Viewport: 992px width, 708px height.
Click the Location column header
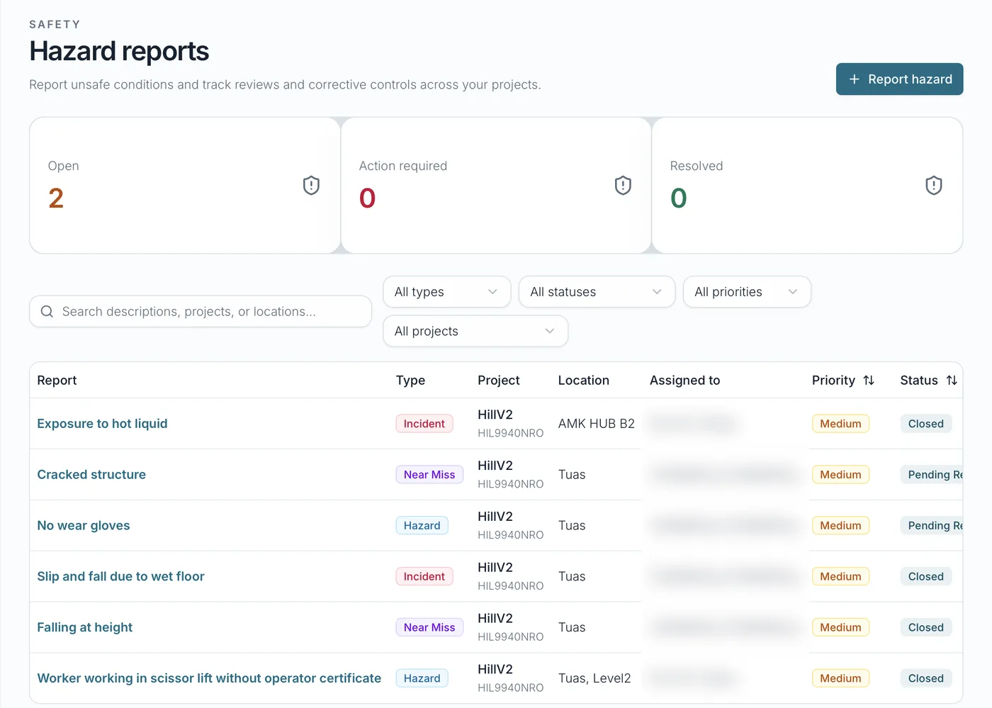point(584,381)
